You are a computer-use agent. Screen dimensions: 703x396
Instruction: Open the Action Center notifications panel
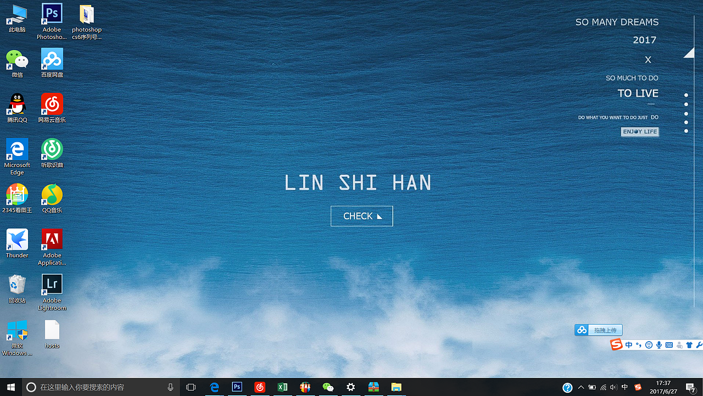coord(691,387)
